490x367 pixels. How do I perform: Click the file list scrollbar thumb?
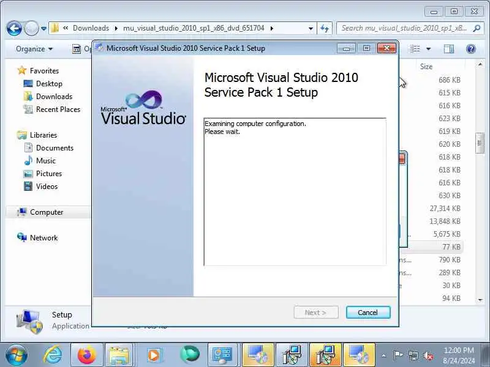pos(480,143)
